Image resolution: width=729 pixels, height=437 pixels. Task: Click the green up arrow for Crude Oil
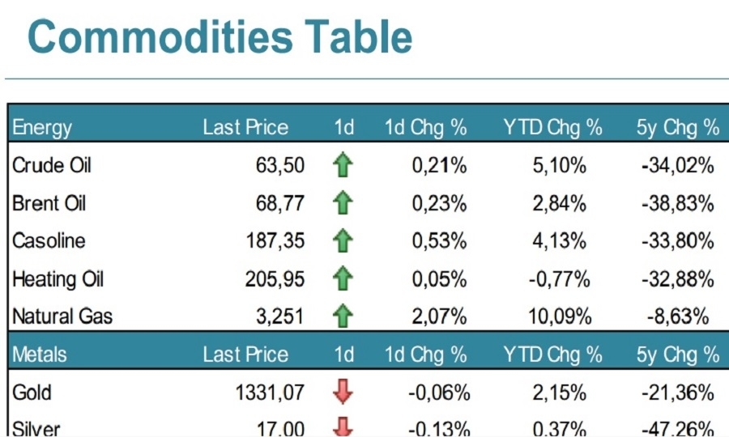click(x=343, y=165)
